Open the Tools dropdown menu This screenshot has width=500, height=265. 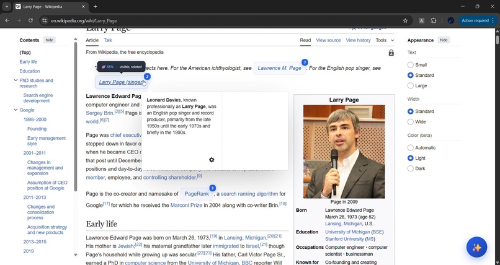(x=385, y=40)
